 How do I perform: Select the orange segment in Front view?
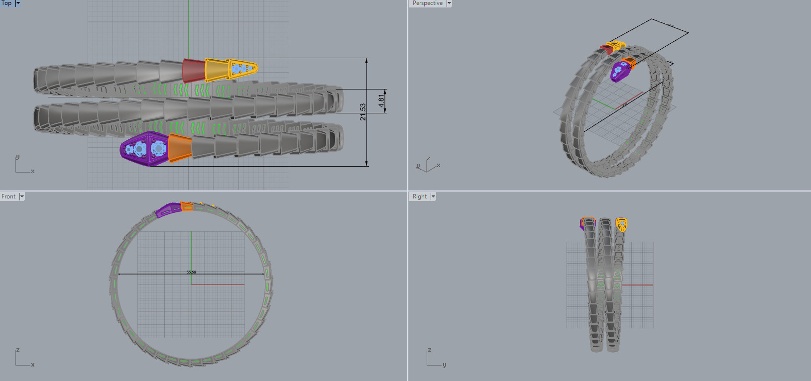pos(187,206)
